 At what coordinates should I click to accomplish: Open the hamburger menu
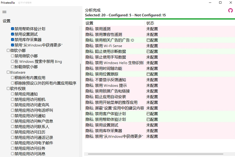[4, 12]
